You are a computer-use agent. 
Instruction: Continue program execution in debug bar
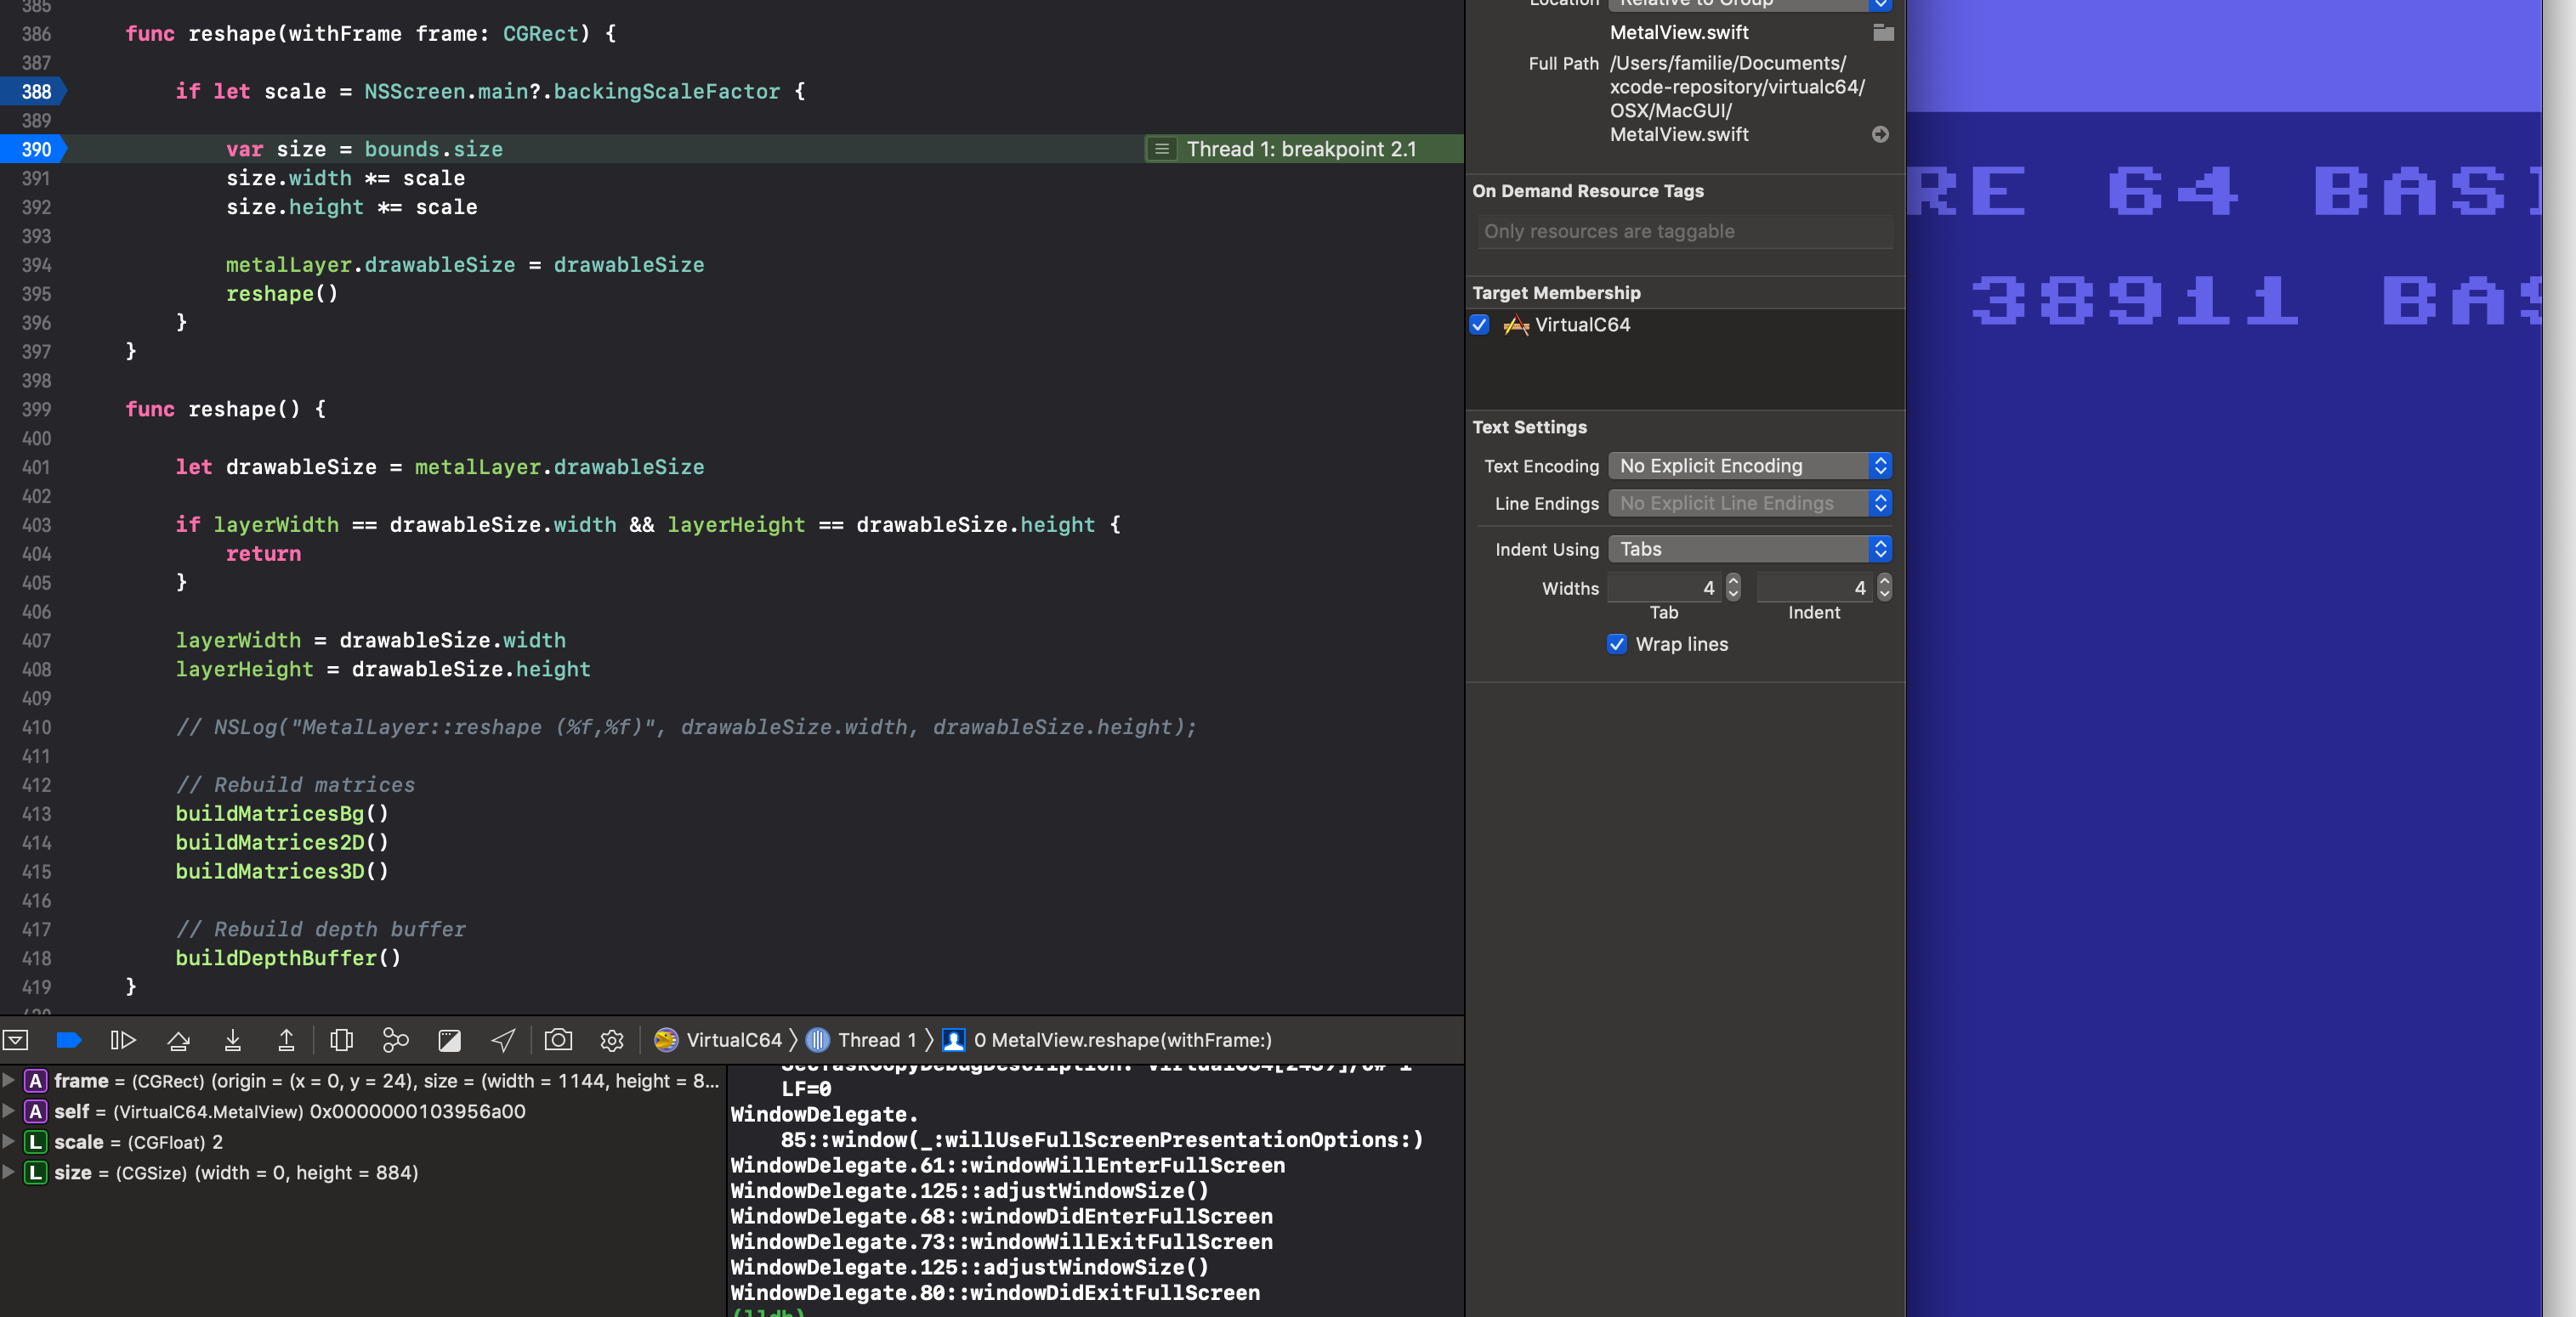(123, 1040)
